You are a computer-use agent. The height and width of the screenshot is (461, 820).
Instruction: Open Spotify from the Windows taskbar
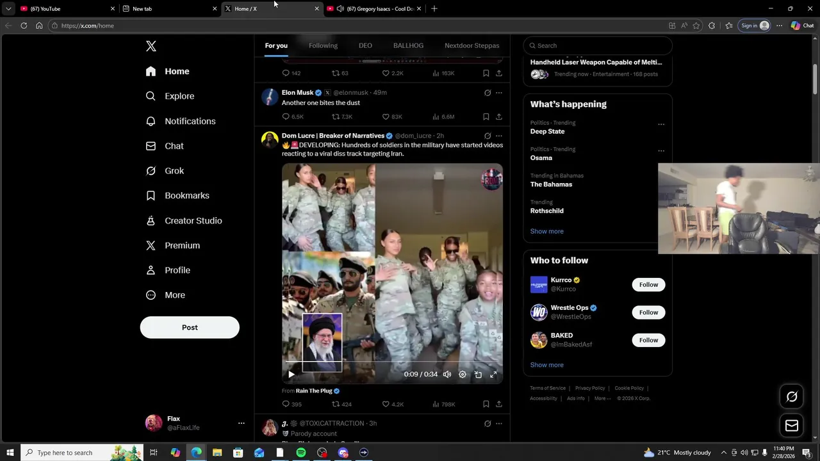tap(301, 453)
